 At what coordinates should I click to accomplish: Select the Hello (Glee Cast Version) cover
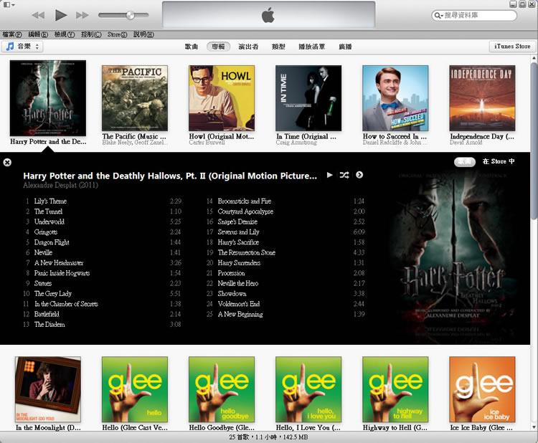(x=135, y=389)
